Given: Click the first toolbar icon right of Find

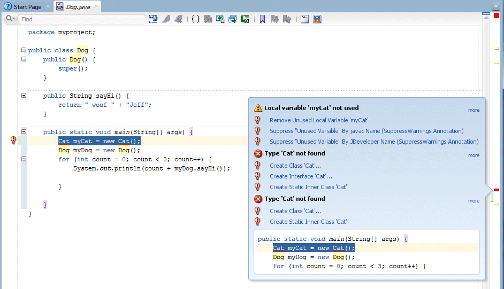Looking at the screenshot, I should click(x=154, y=19).
